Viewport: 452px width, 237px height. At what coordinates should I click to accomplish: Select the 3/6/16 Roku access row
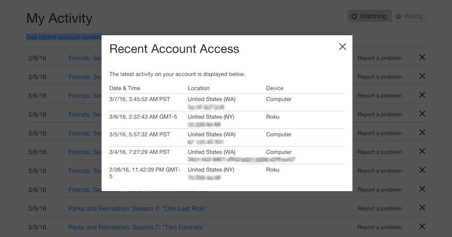tap(227, 120)
